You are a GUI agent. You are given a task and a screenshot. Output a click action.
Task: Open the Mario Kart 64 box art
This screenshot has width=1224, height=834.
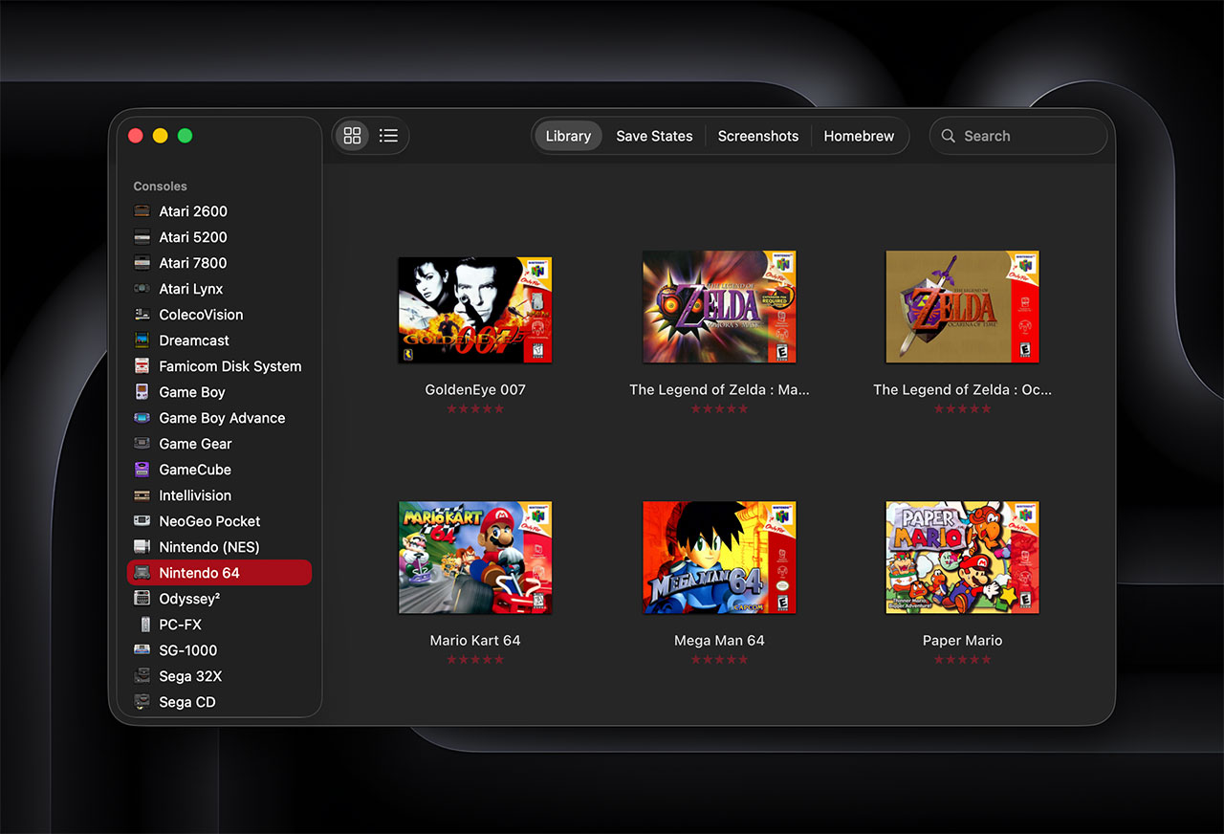tap(475, 558)
